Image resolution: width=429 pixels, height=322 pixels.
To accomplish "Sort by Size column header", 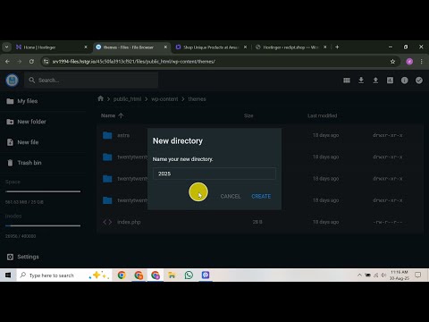I will coord(248,115).
